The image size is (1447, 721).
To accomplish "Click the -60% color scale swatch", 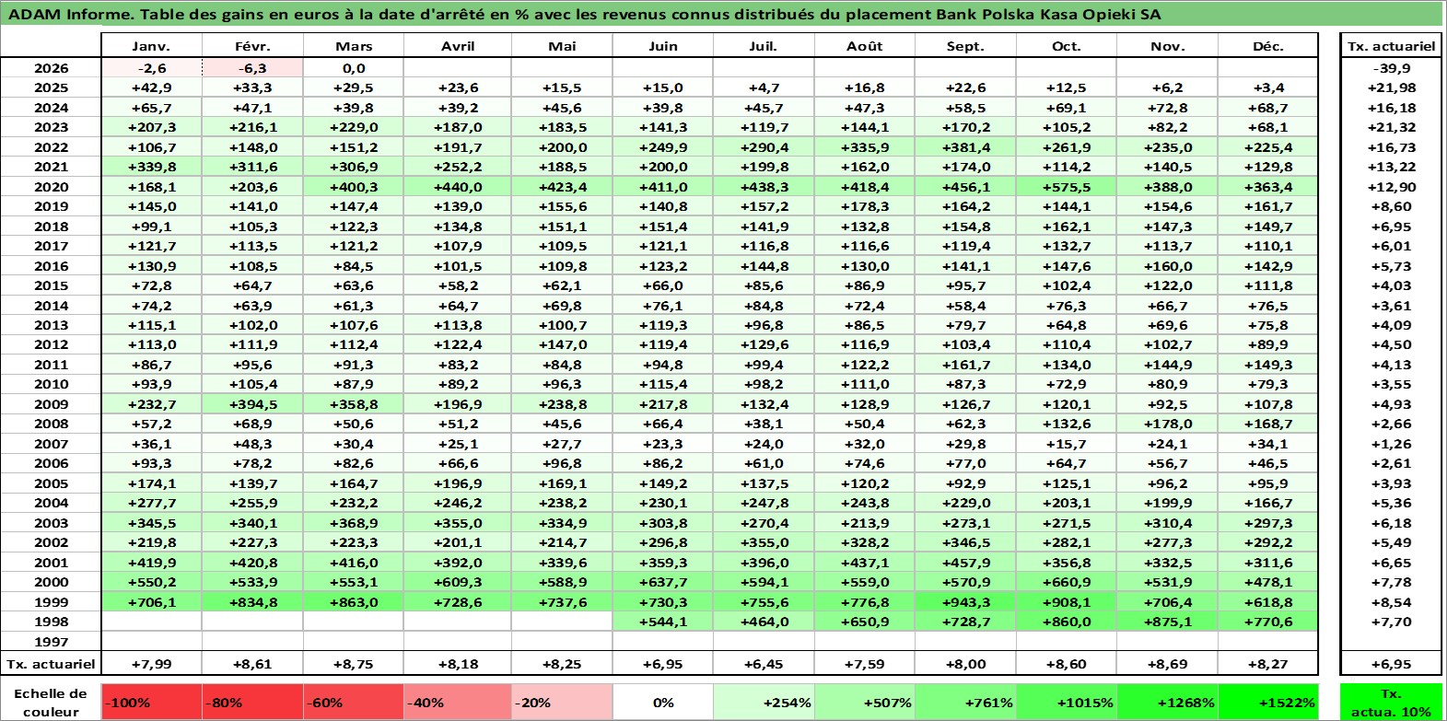I will 354,702.
